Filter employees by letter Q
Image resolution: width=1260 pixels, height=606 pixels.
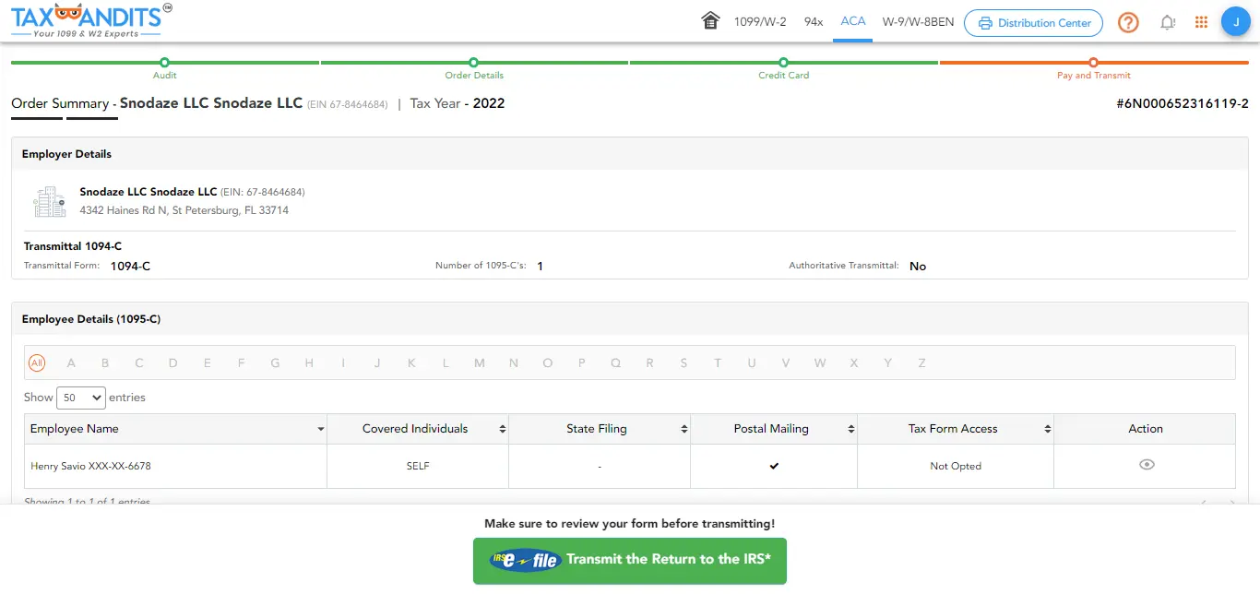615,363
